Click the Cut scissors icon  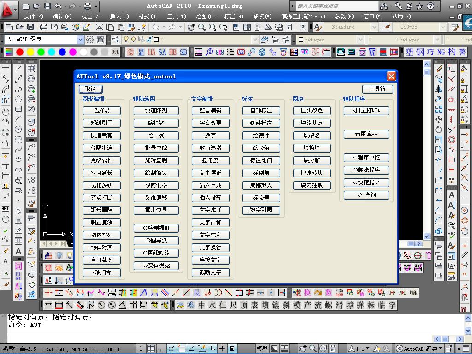[x=100, y=27]
